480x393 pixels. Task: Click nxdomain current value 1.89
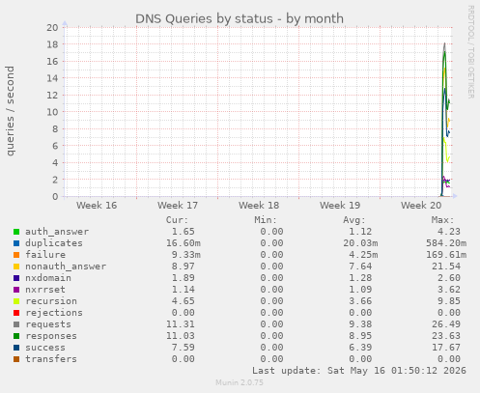(184, 278)
